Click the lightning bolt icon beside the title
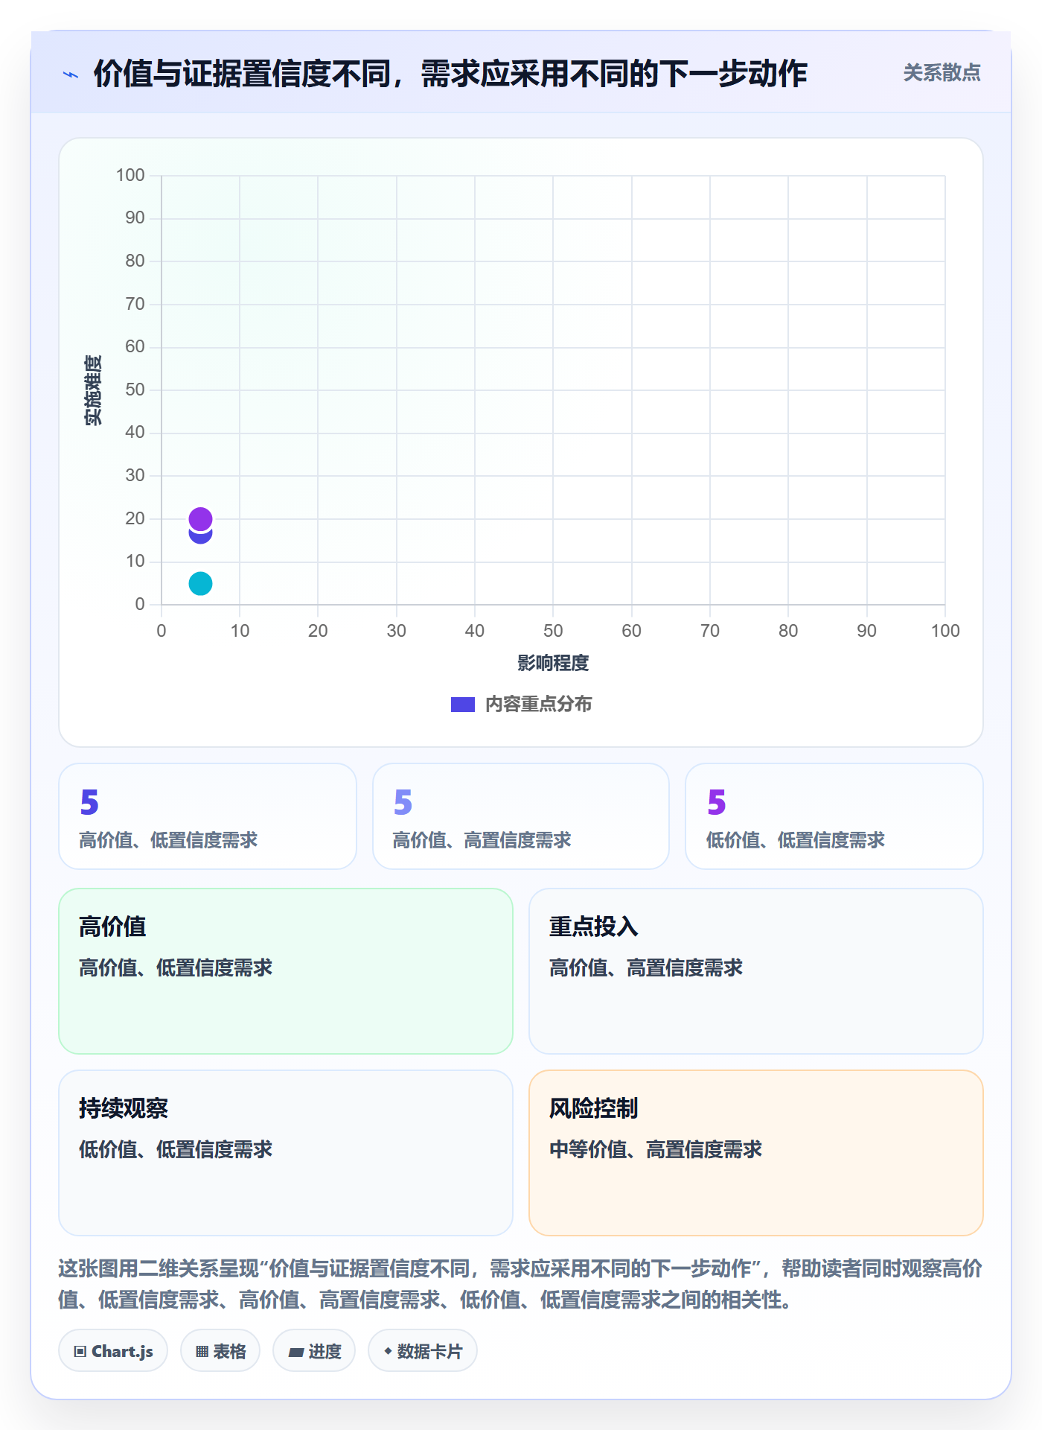This screenshot has width=1042, height=1430. click(x=71, y=74)
